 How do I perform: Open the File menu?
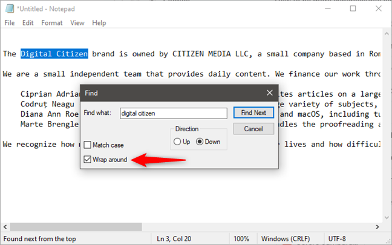click(x=10, y=23)
